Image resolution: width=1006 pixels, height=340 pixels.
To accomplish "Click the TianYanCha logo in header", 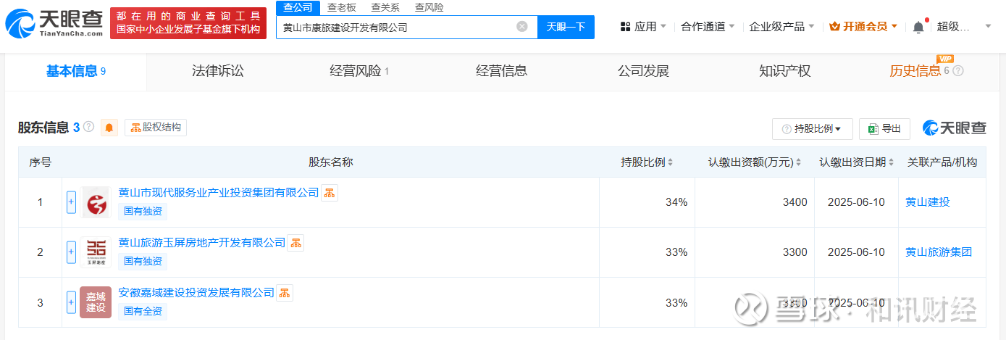I will pos(54,24).
